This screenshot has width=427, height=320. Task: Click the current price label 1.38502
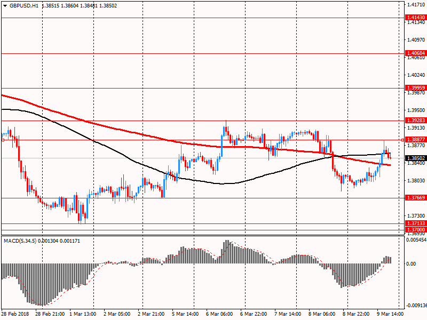click(416, 158)
